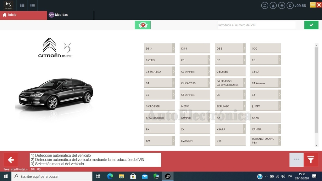Show hidden tray icons chevron

[266, 177]
